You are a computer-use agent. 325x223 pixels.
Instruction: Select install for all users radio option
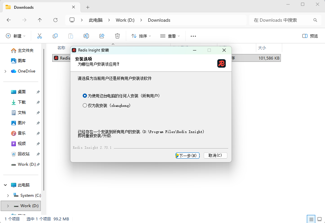[x=85, y=96]
